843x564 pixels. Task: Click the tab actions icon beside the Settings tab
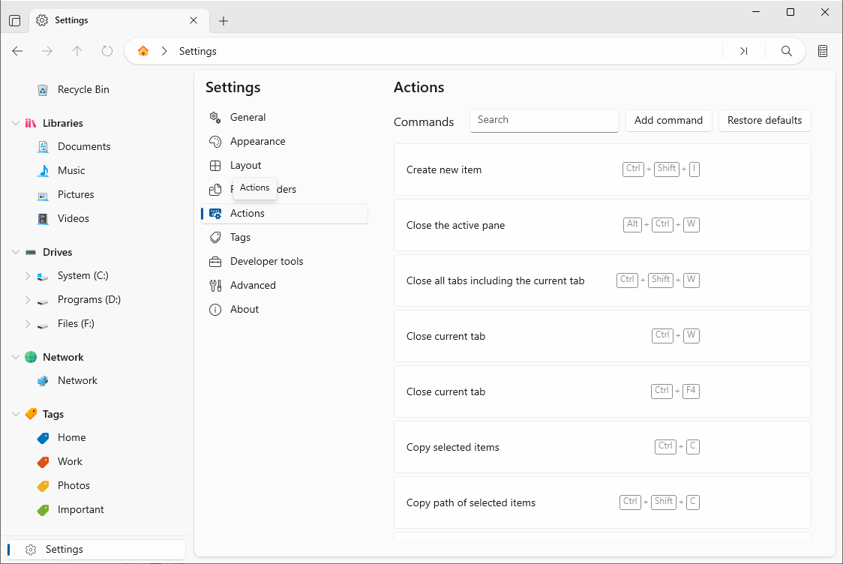(x=15, y=20)
